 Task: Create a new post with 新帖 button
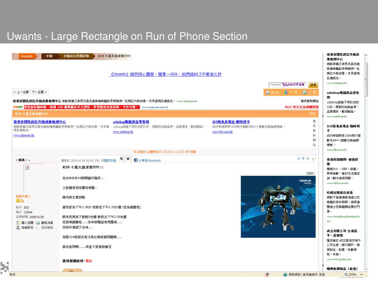[x=272, y=92]
